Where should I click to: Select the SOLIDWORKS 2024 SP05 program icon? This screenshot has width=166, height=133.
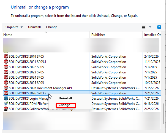(x=6, y=77)
